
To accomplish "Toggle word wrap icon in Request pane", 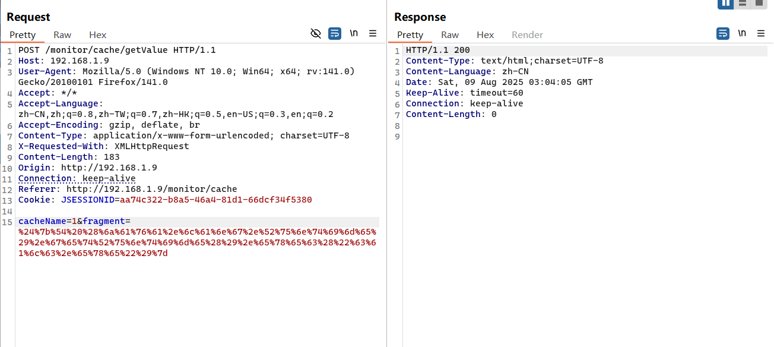I will 335,33.
